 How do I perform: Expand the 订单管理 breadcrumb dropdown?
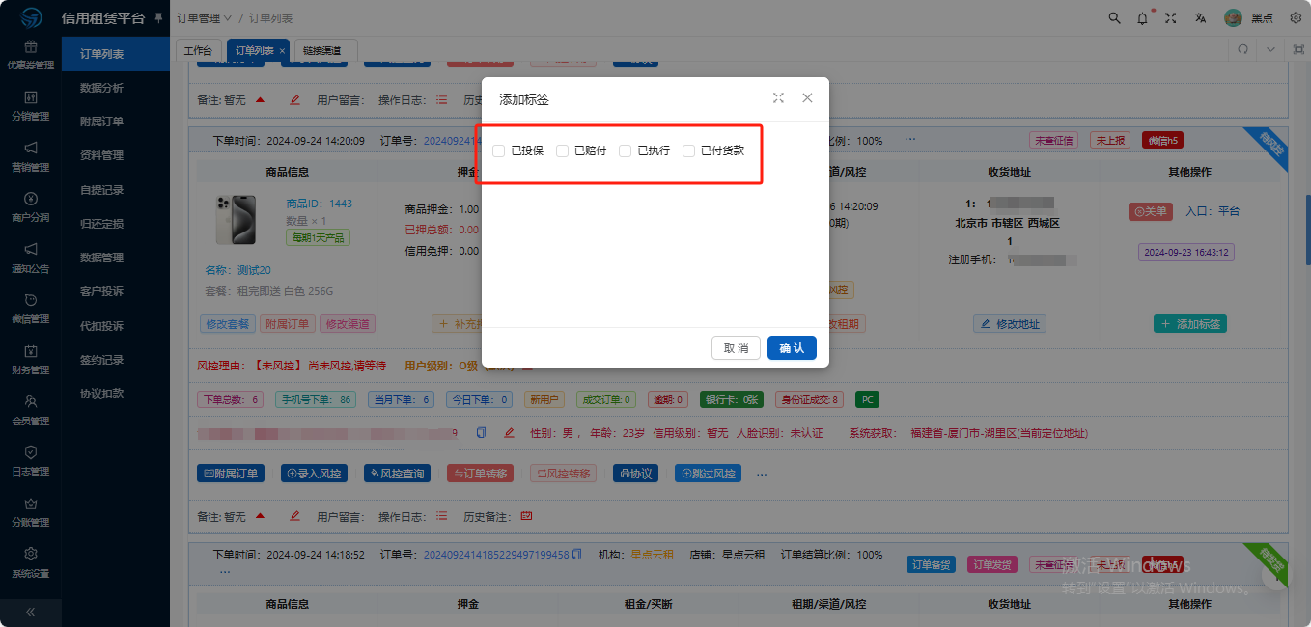coord(204,18)
